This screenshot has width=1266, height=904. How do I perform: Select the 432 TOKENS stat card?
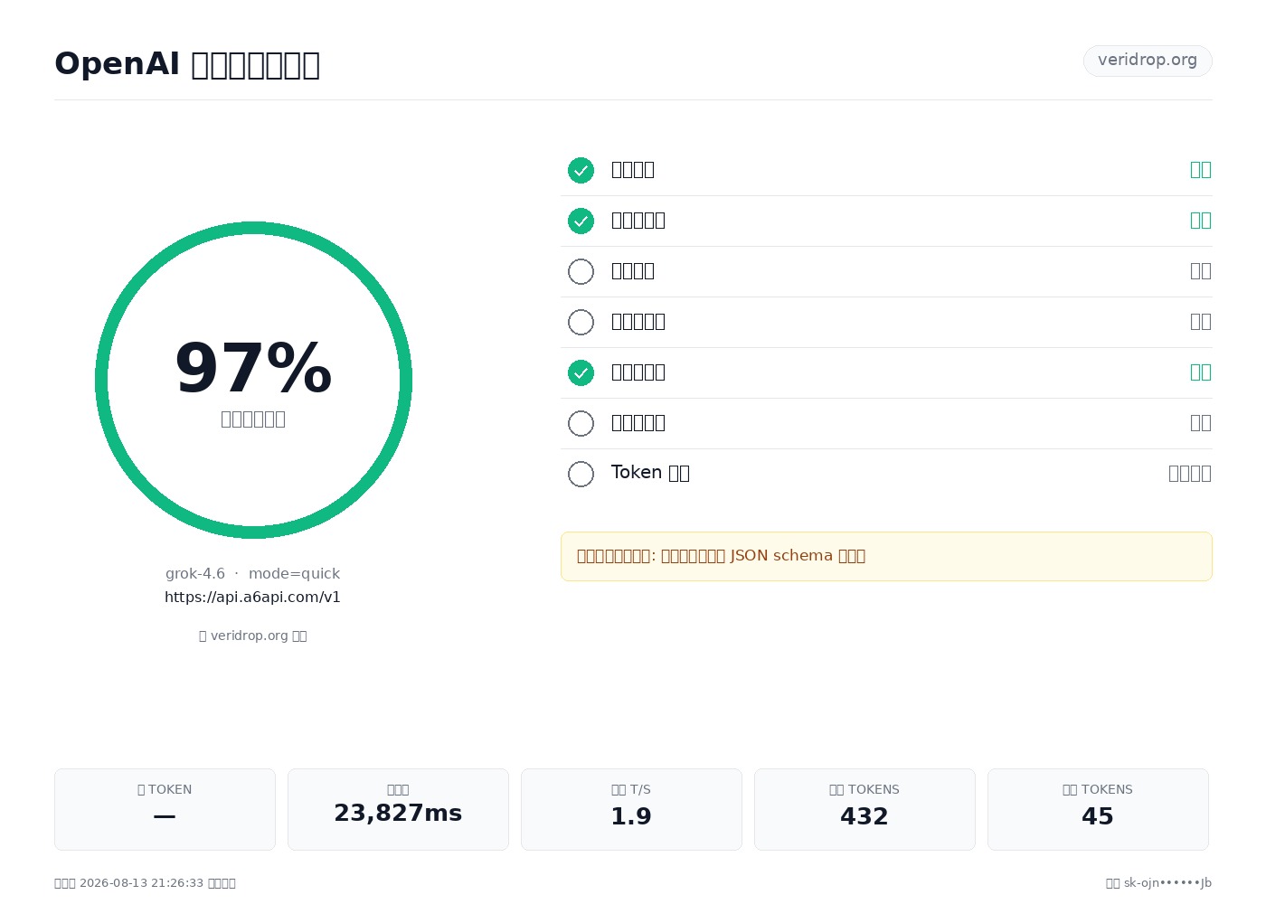pyautogui.click(x=864, y=809)
